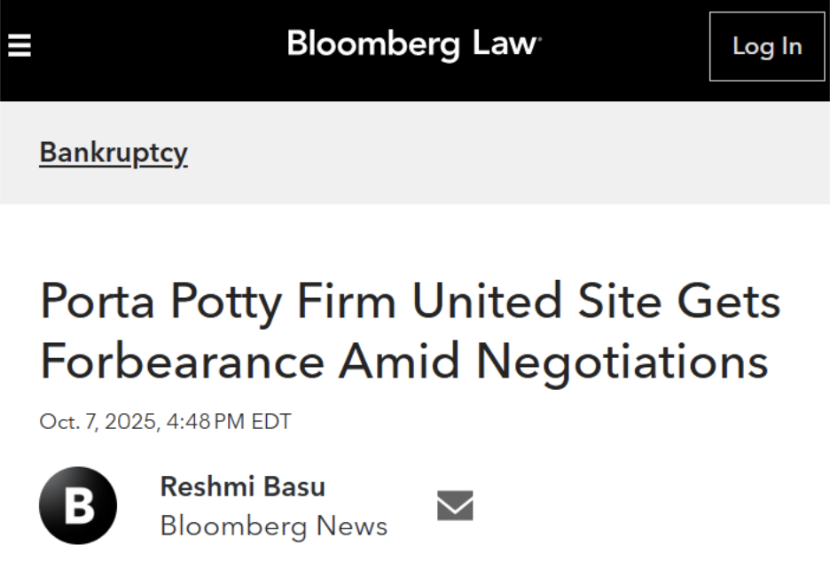The height and width of the screenshot is (569, 830).
Task: Click the Bloomberg Law logo
Action: (414, 44)
